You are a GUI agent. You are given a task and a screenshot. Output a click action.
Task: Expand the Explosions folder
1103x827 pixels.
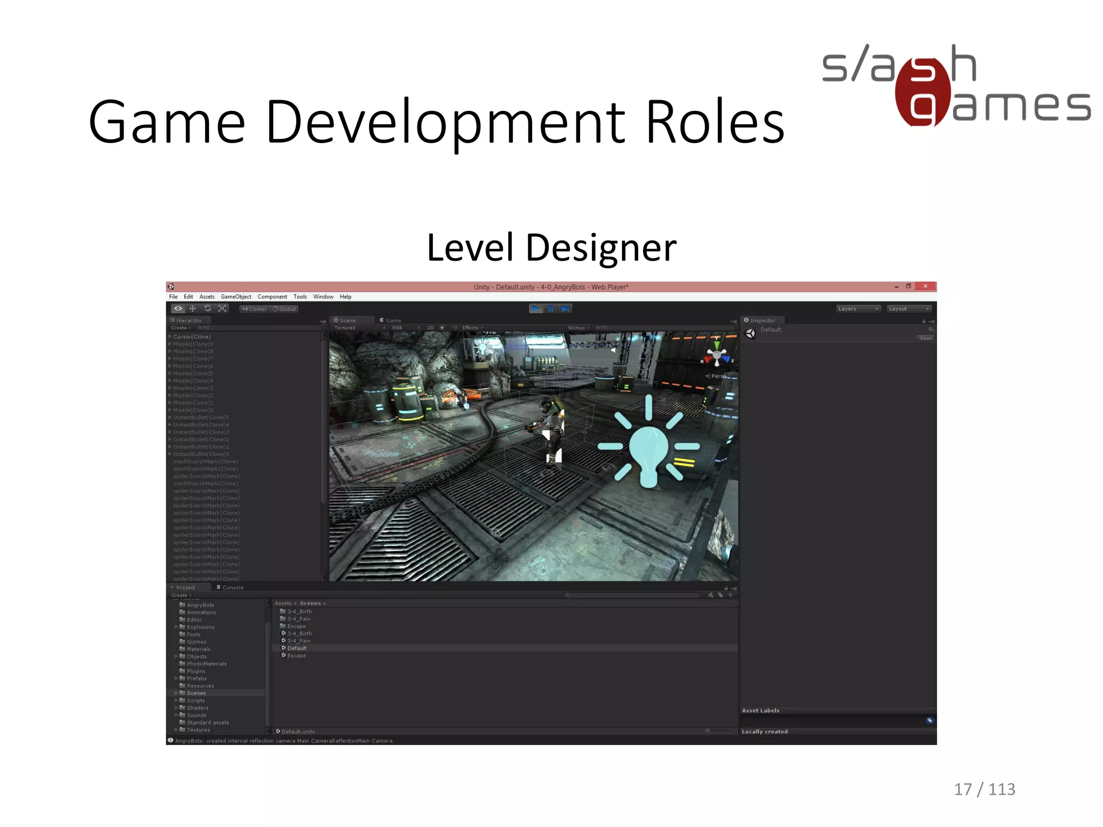[x=176, y=627]
